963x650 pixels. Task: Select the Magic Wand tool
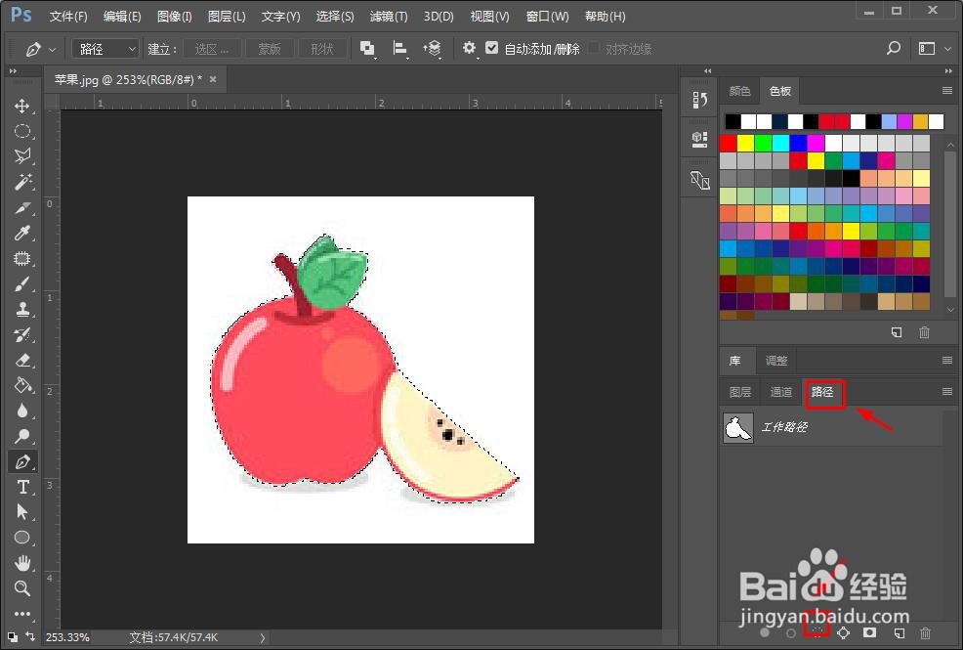click(22, 182)
